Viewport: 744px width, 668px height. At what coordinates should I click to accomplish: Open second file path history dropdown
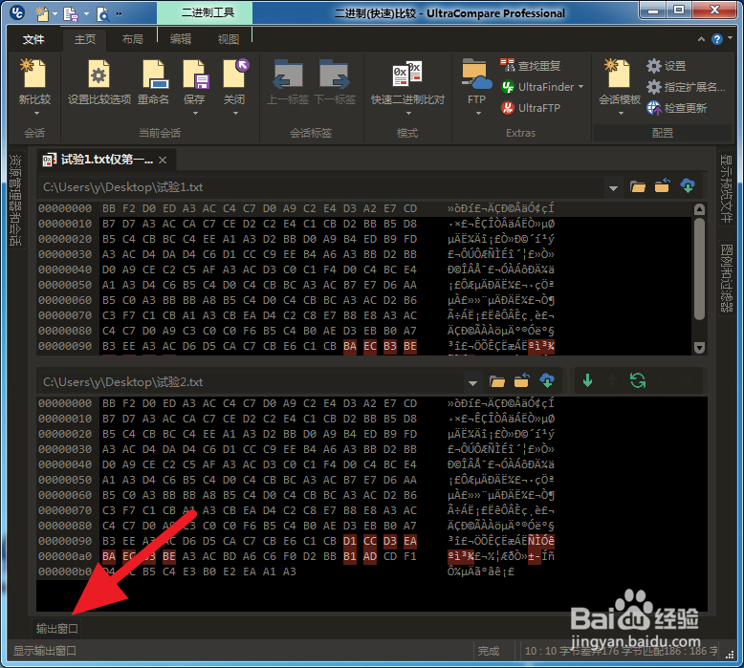pyautogui.click(x=472, y=383)
